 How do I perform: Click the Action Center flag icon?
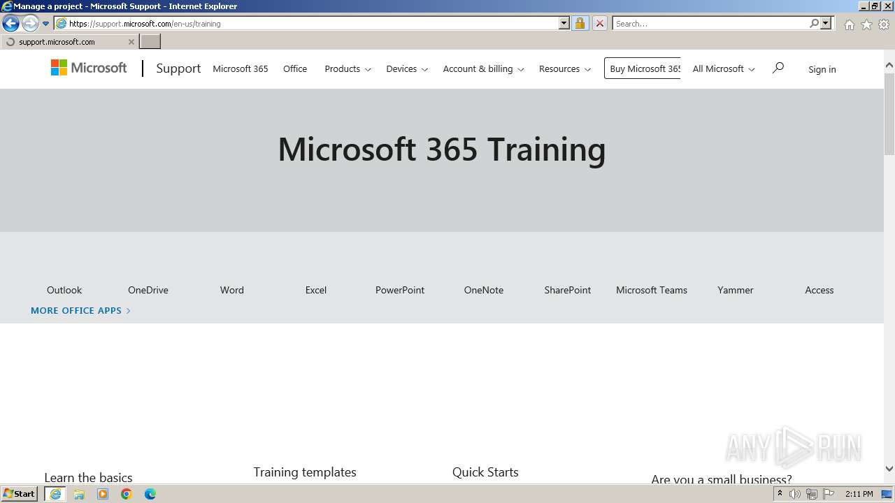(829, 494)
